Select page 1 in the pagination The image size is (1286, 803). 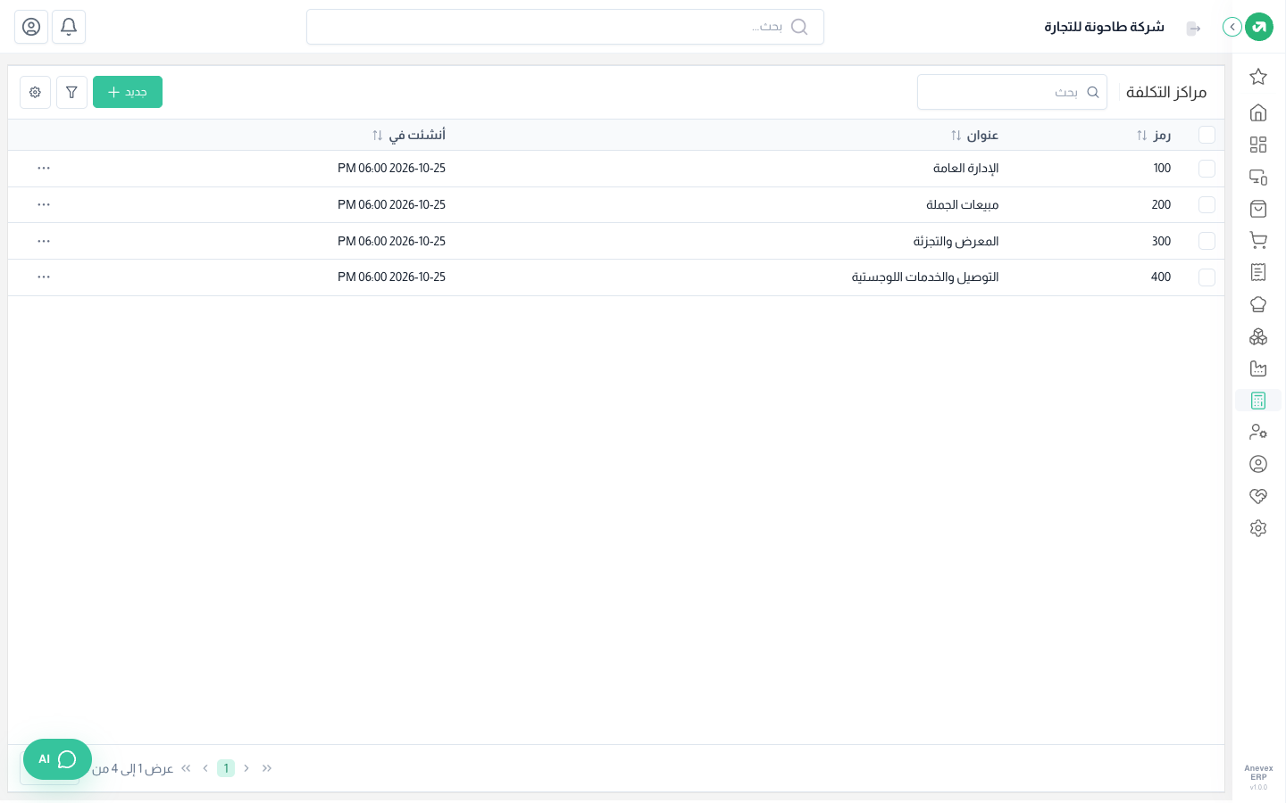tap(226, 768)
